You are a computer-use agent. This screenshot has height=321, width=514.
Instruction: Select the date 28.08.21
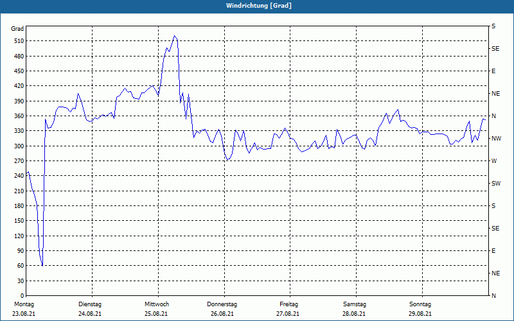(354, 314)
